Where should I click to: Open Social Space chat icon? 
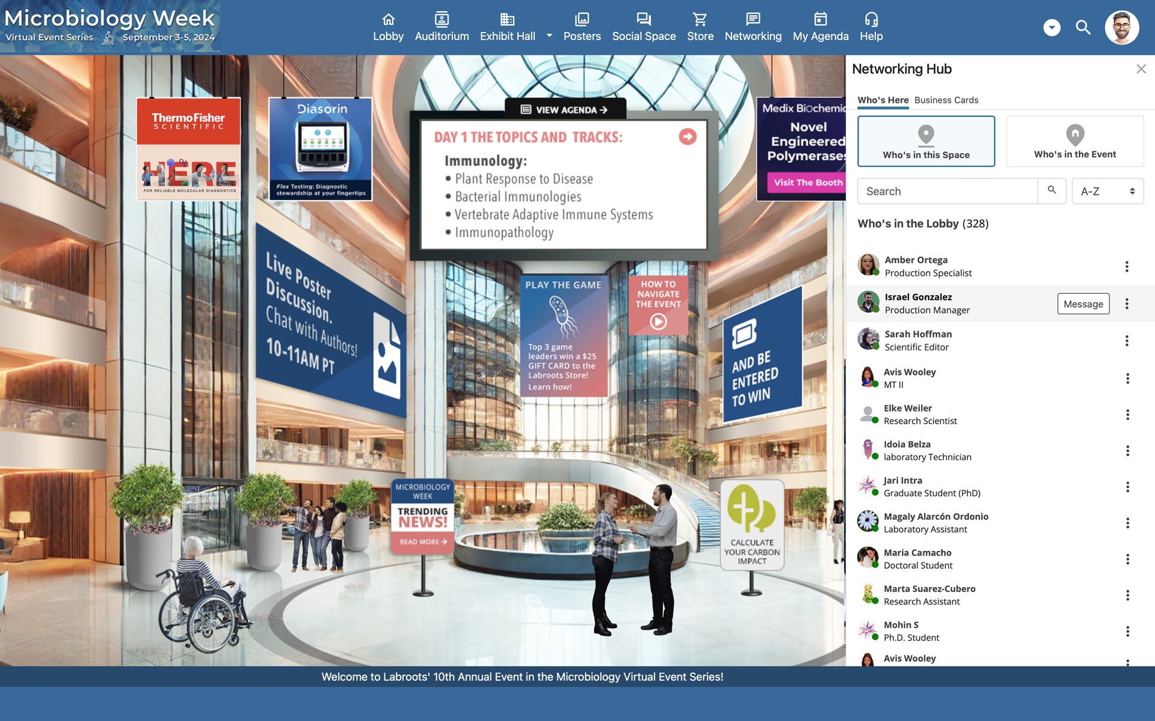[644, 20]
